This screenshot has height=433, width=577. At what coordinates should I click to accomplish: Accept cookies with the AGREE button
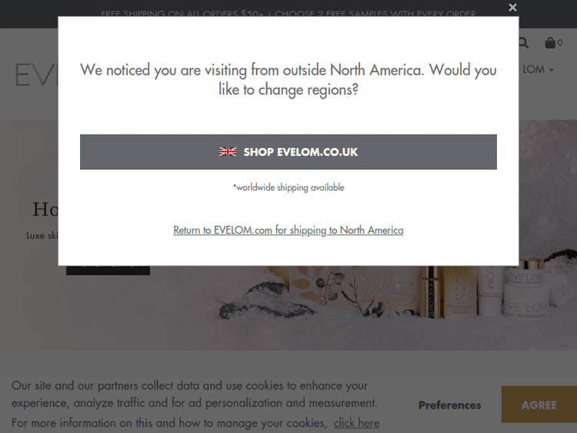click(539, 405)
